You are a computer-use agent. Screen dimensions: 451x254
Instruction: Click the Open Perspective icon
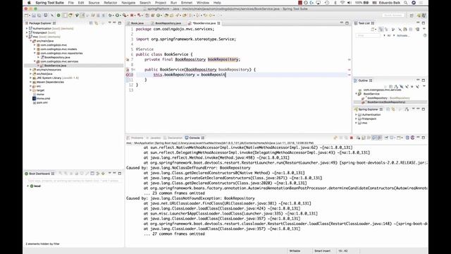(412, 16)
